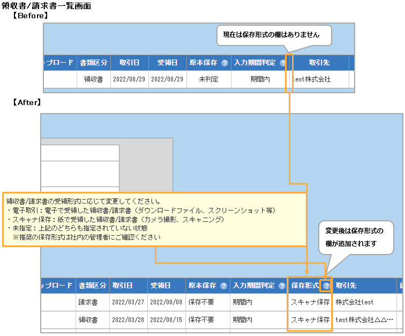The height and width of the screenshot is (336, 405).
Task: Sort by 取引先 header in Before table
Action: click(x=319, y=63)
